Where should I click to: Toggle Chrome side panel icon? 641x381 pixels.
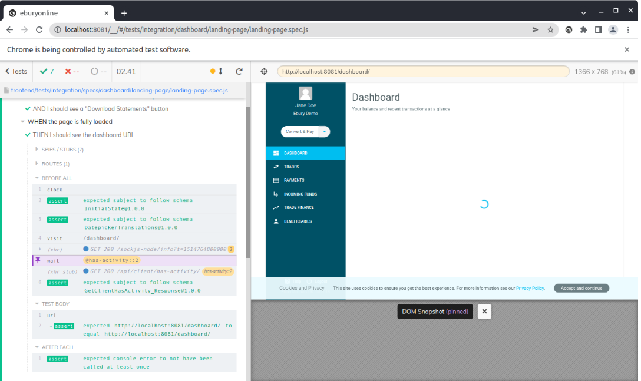pyautogui.click(x=598, y=30)
